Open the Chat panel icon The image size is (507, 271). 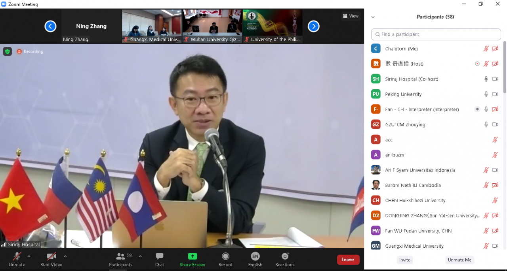tap(160, 257)
